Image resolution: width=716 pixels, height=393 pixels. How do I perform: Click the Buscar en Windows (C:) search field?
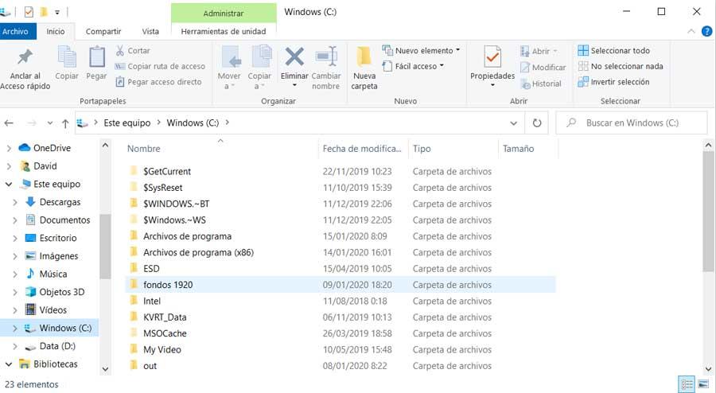point(632,123)
